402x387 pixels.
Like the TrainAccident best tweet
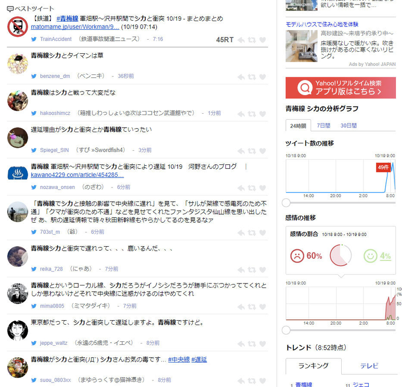coord(262,40)
